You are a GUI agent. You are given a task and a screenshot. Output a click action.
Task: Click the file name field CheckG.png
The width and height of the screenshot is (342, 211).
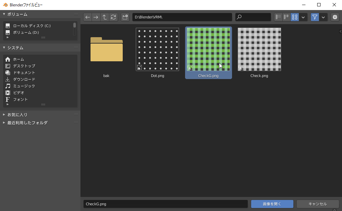pos(166,204)
